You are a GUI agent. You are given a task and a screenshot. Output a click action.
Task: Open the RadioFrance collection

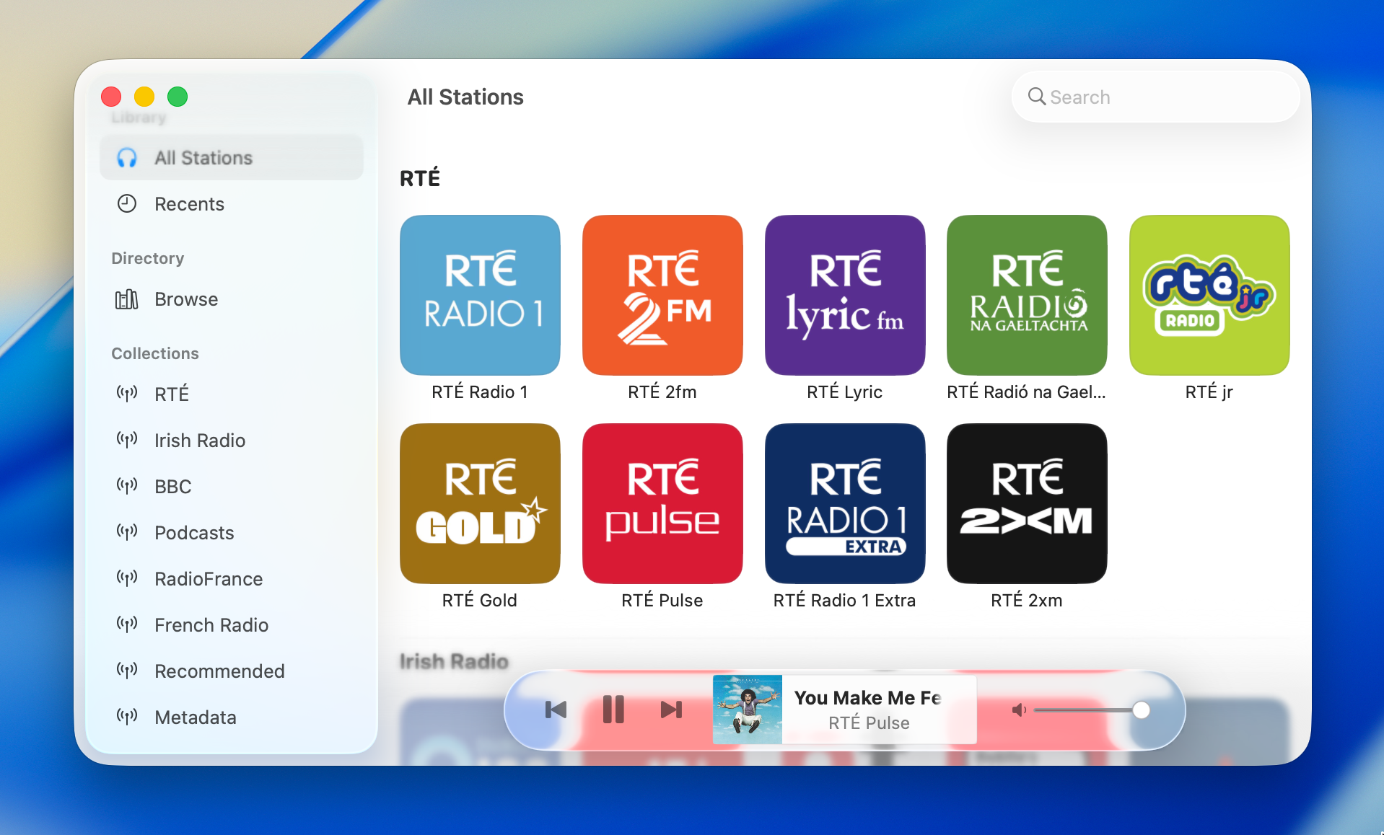pos(232,578)
